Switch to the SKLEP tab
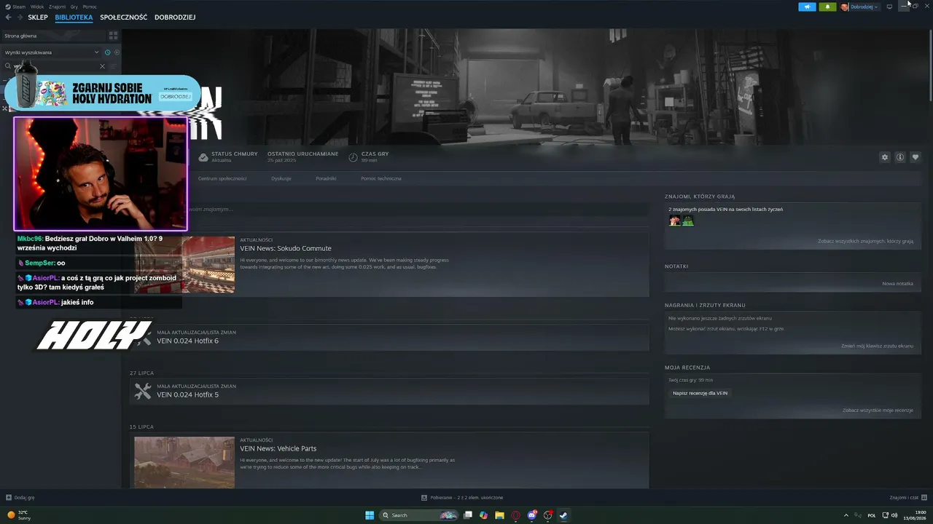The width and height of the screenshot is (933, 524). (38, 17)
